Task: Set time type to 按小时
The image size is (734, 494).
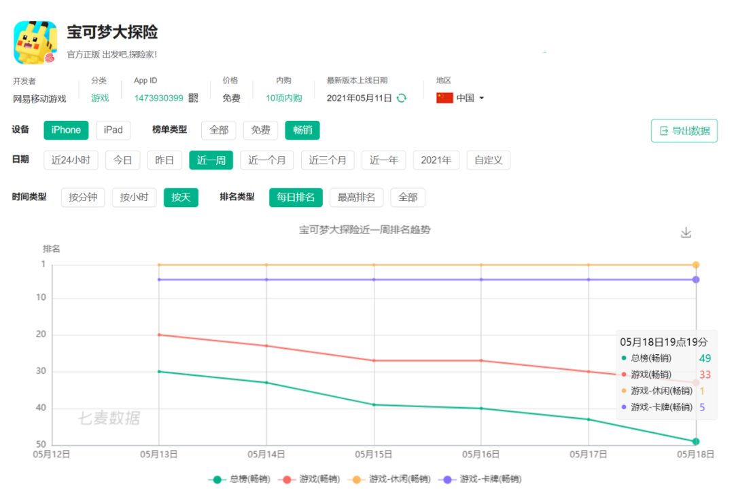Action: pos(135,197)
